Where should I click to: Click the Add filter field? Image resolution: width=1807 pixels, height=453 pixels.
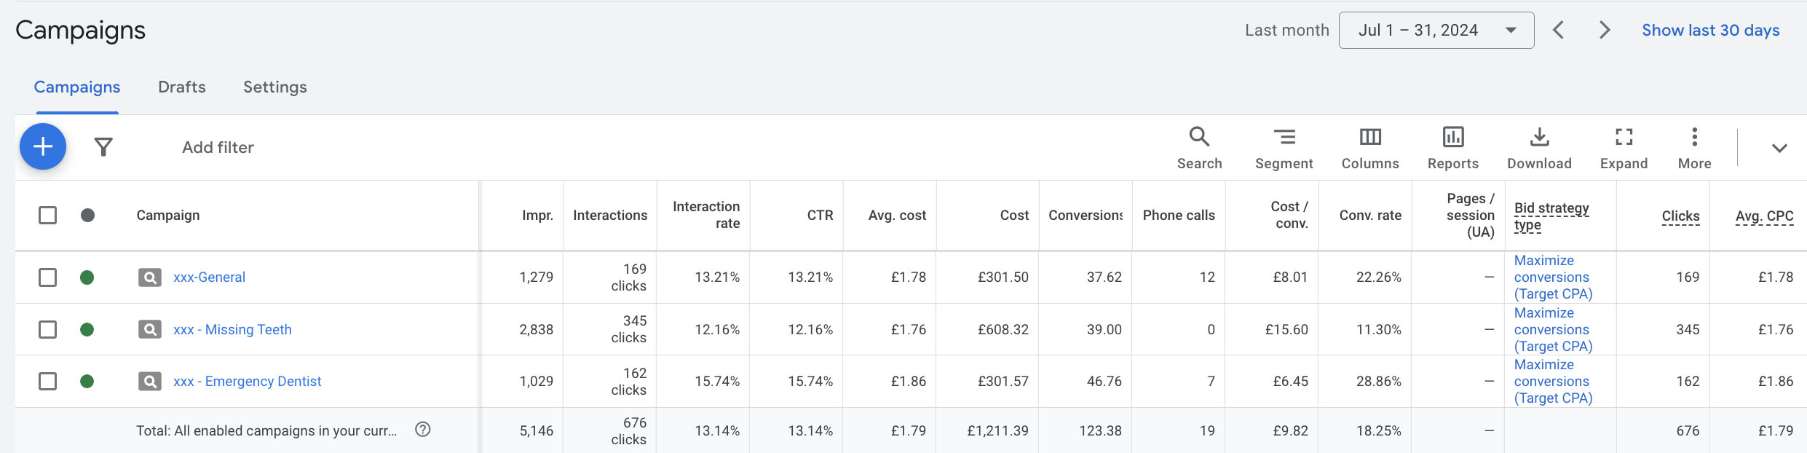pos(218,148)
